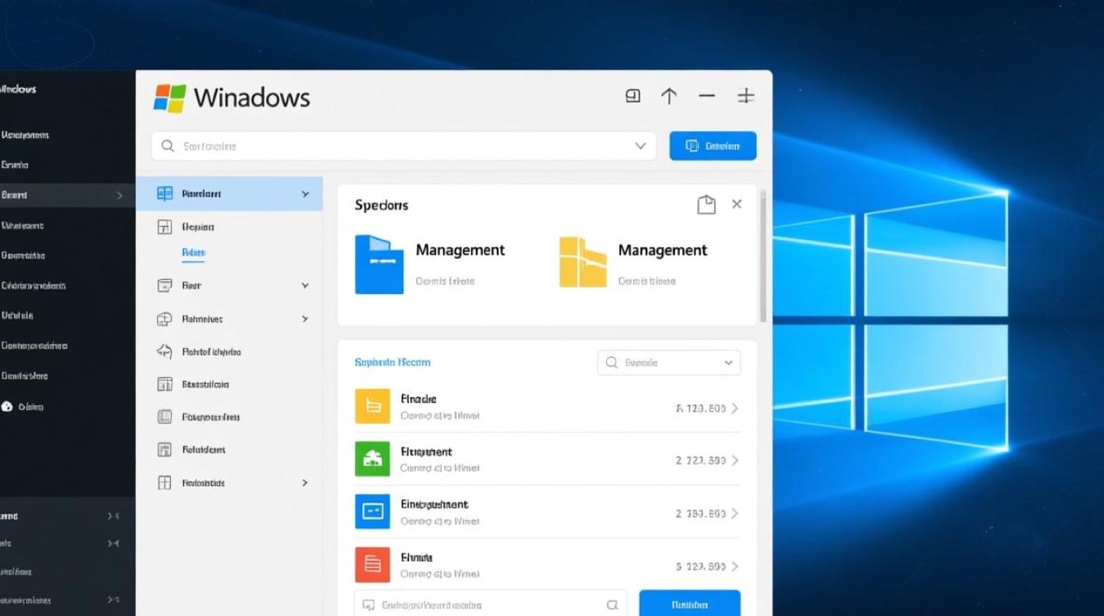The height and width of the screenshot is (616, 1104).
Task: Click the red document list icon
Action: pyautogui.click(x=372, y=563)
